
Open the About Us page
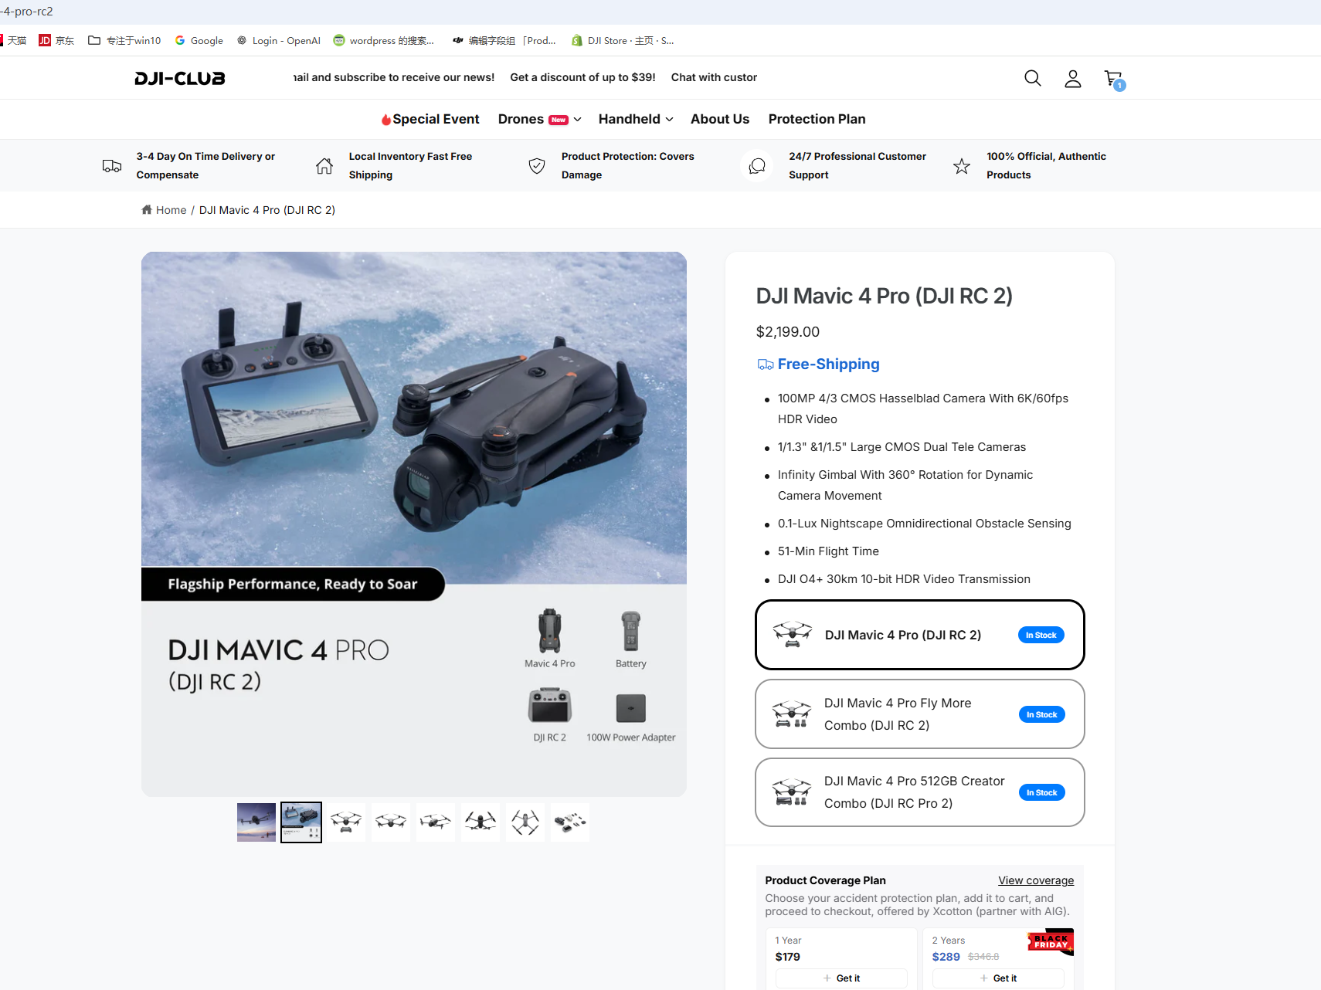[x=719, y=119]
